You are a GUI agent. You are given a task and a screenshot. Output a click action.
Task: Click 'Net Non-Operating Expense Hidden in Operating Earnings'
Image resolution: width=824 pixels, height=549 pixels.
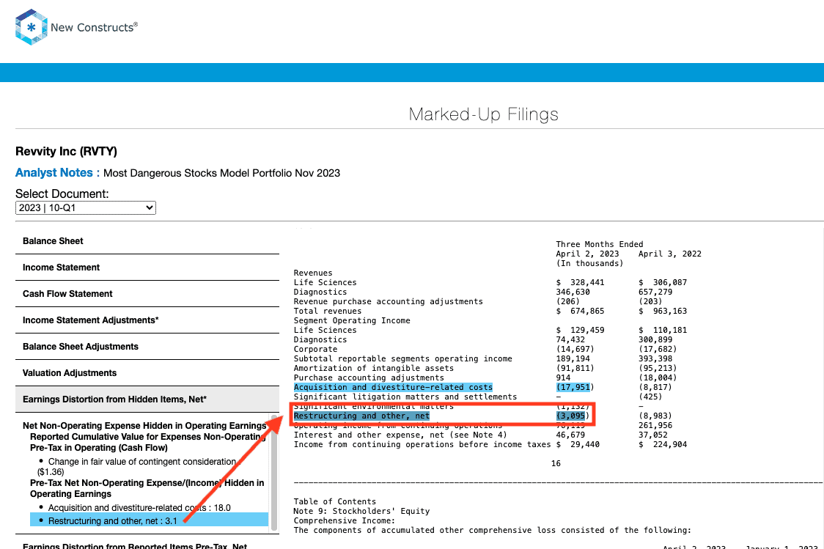(x=144, y=426)
